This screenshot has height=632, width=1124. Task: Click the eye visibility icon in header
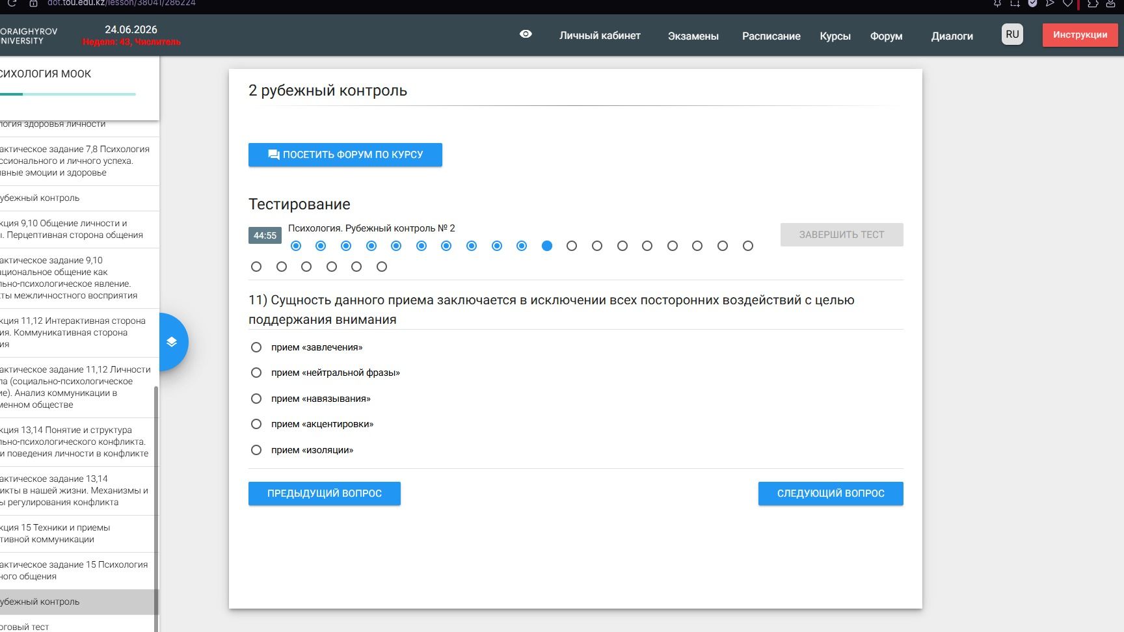[526, 34]
